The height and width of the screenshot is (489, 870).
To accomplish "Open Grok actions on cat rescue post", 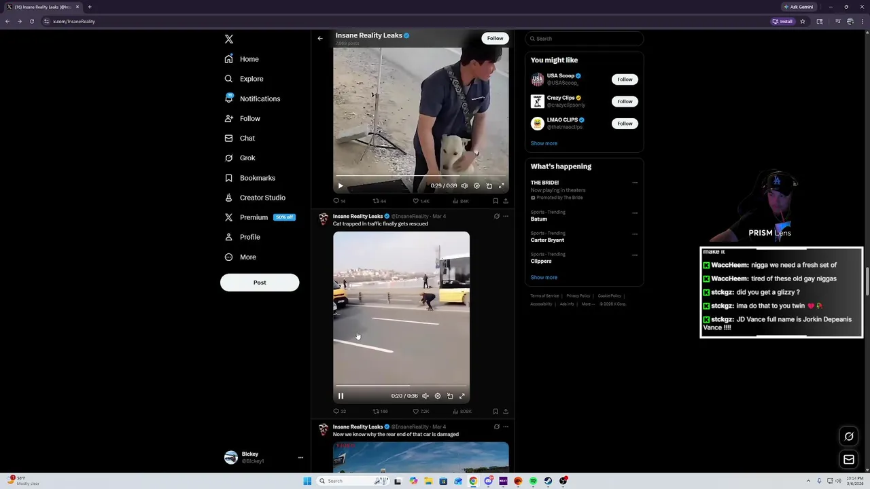I will point(496,216).
